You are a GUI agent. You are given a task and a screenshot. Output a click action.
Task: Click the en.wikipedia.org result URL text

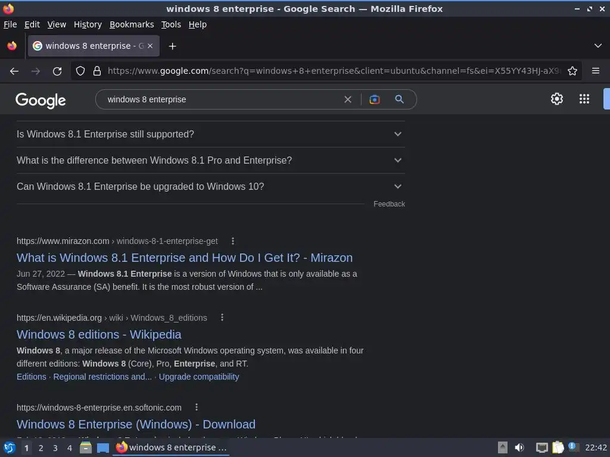111,318
